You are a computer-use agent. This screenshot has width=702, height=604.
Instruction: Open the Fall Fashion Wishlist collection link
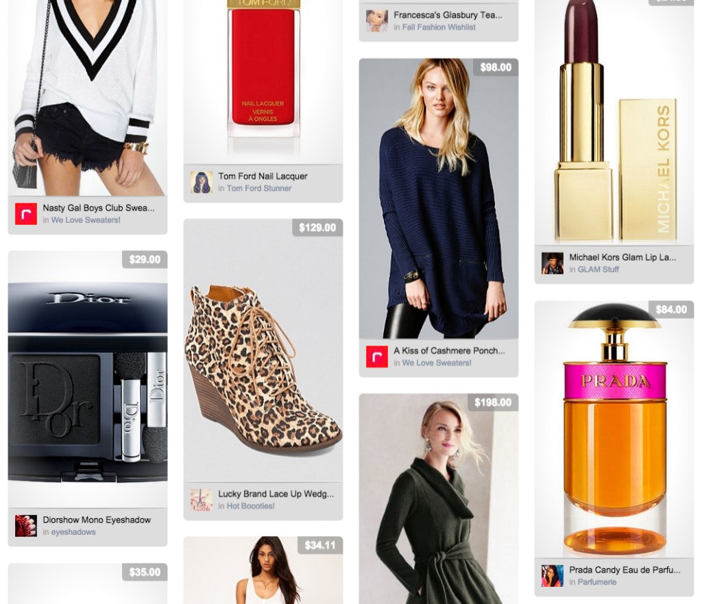click(439, 27)
